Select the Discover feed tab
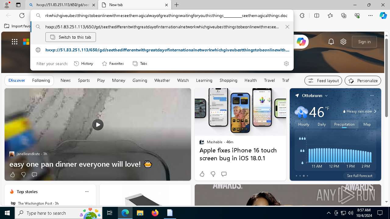This screenshot has height=219, width=390. [17, 80]
